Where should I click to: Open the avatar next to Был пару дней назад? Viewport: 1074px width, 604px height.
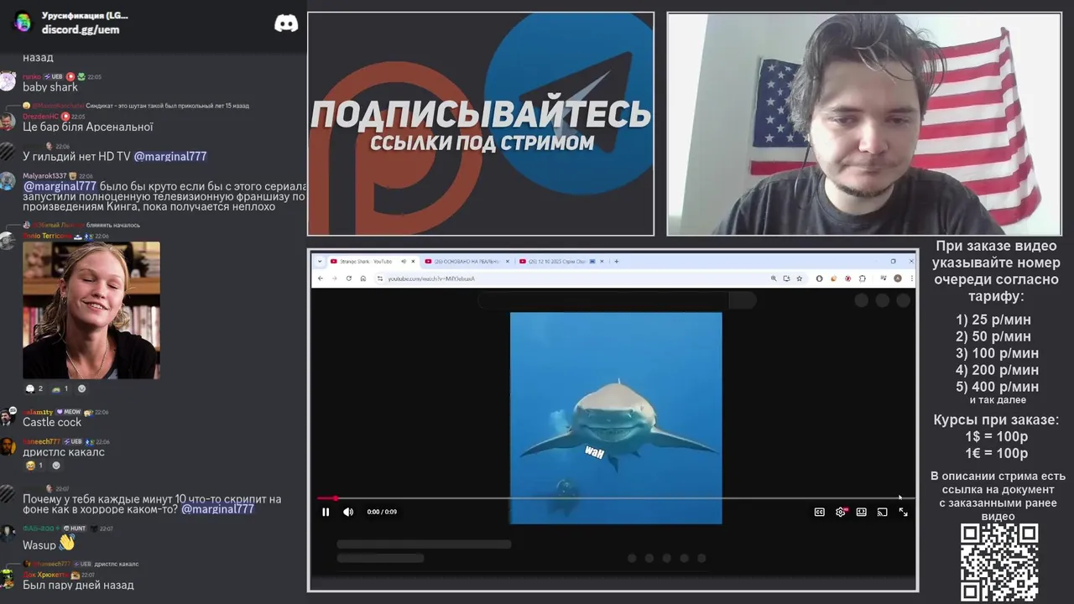click(x=8, y=579)
